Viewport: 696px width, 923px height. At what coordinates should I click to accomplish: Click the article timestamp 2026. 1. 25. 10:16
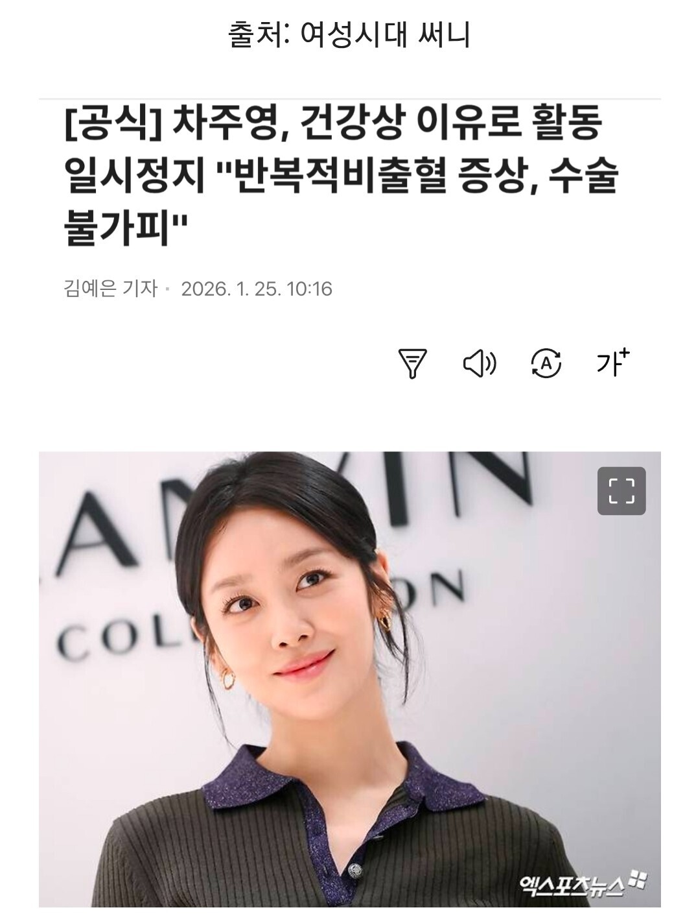(257, 289)
